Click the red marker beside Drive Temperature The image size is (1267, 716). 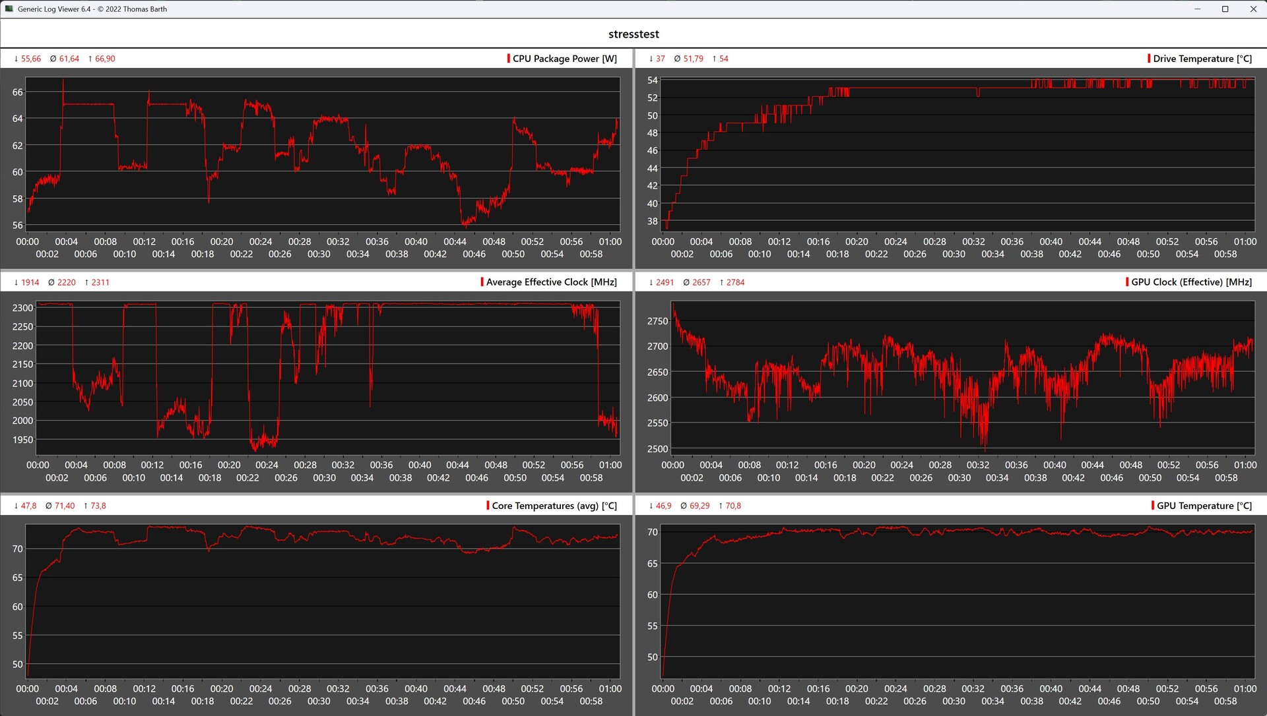click(1149, 59)
